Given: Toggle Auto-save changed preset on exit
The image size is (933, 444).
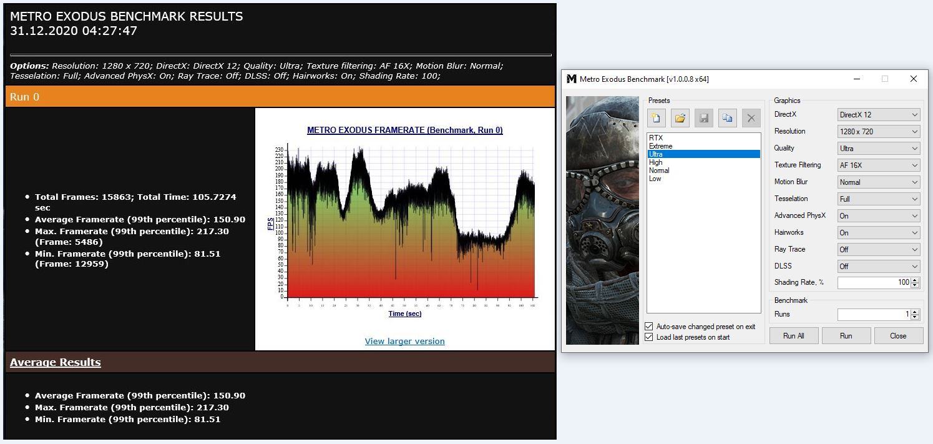Looking at the screenshot, I should tap(649, 327).
